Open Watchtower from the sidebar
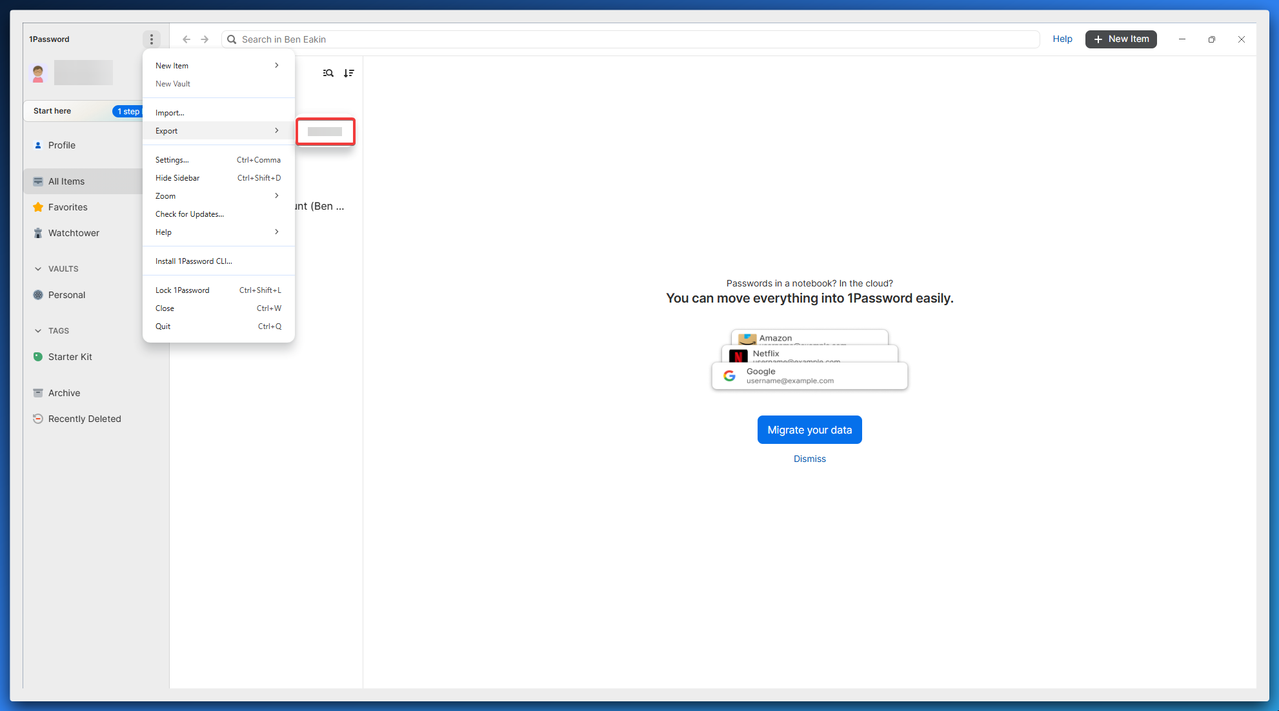The width and height of the screenshot is (1279, 711). [x=74, y=233]
